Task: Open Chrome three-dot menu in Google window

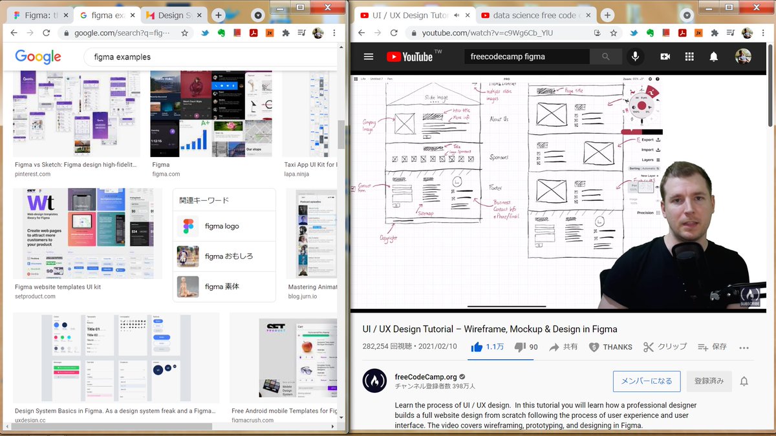Action: [336, 33]
